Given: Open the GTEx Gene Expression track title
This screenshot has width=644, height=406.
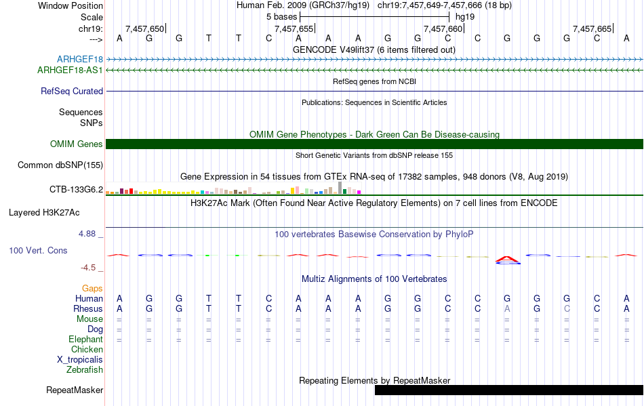Looking at the screenshot, I should click(374, 176).
